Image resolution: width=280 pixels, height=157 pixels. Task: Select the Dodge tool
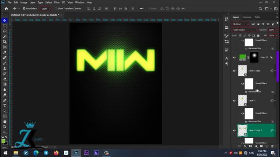pyautogui.click(x=5, y=95)
